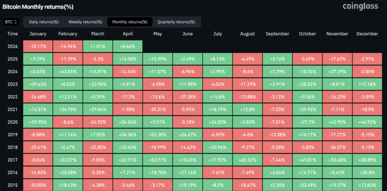Click the coinglass logo
The width and height of the screenshot is (387, 191).
(x=361, y=6)
